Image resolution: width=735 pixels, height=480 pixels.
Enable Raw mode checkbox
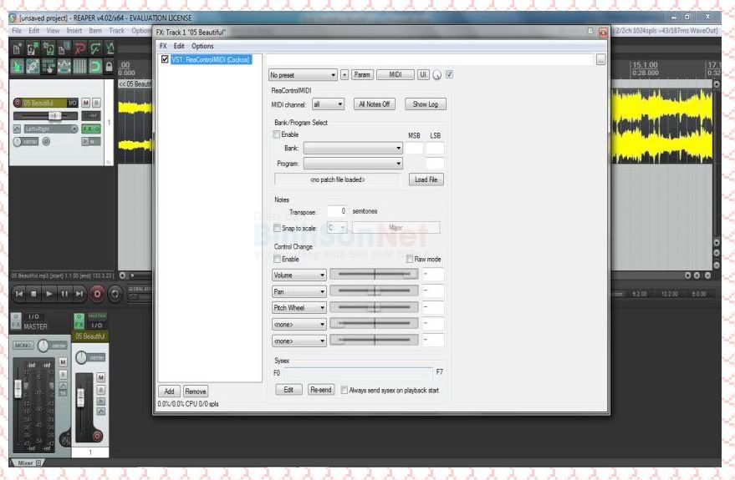tap(409, 259)
